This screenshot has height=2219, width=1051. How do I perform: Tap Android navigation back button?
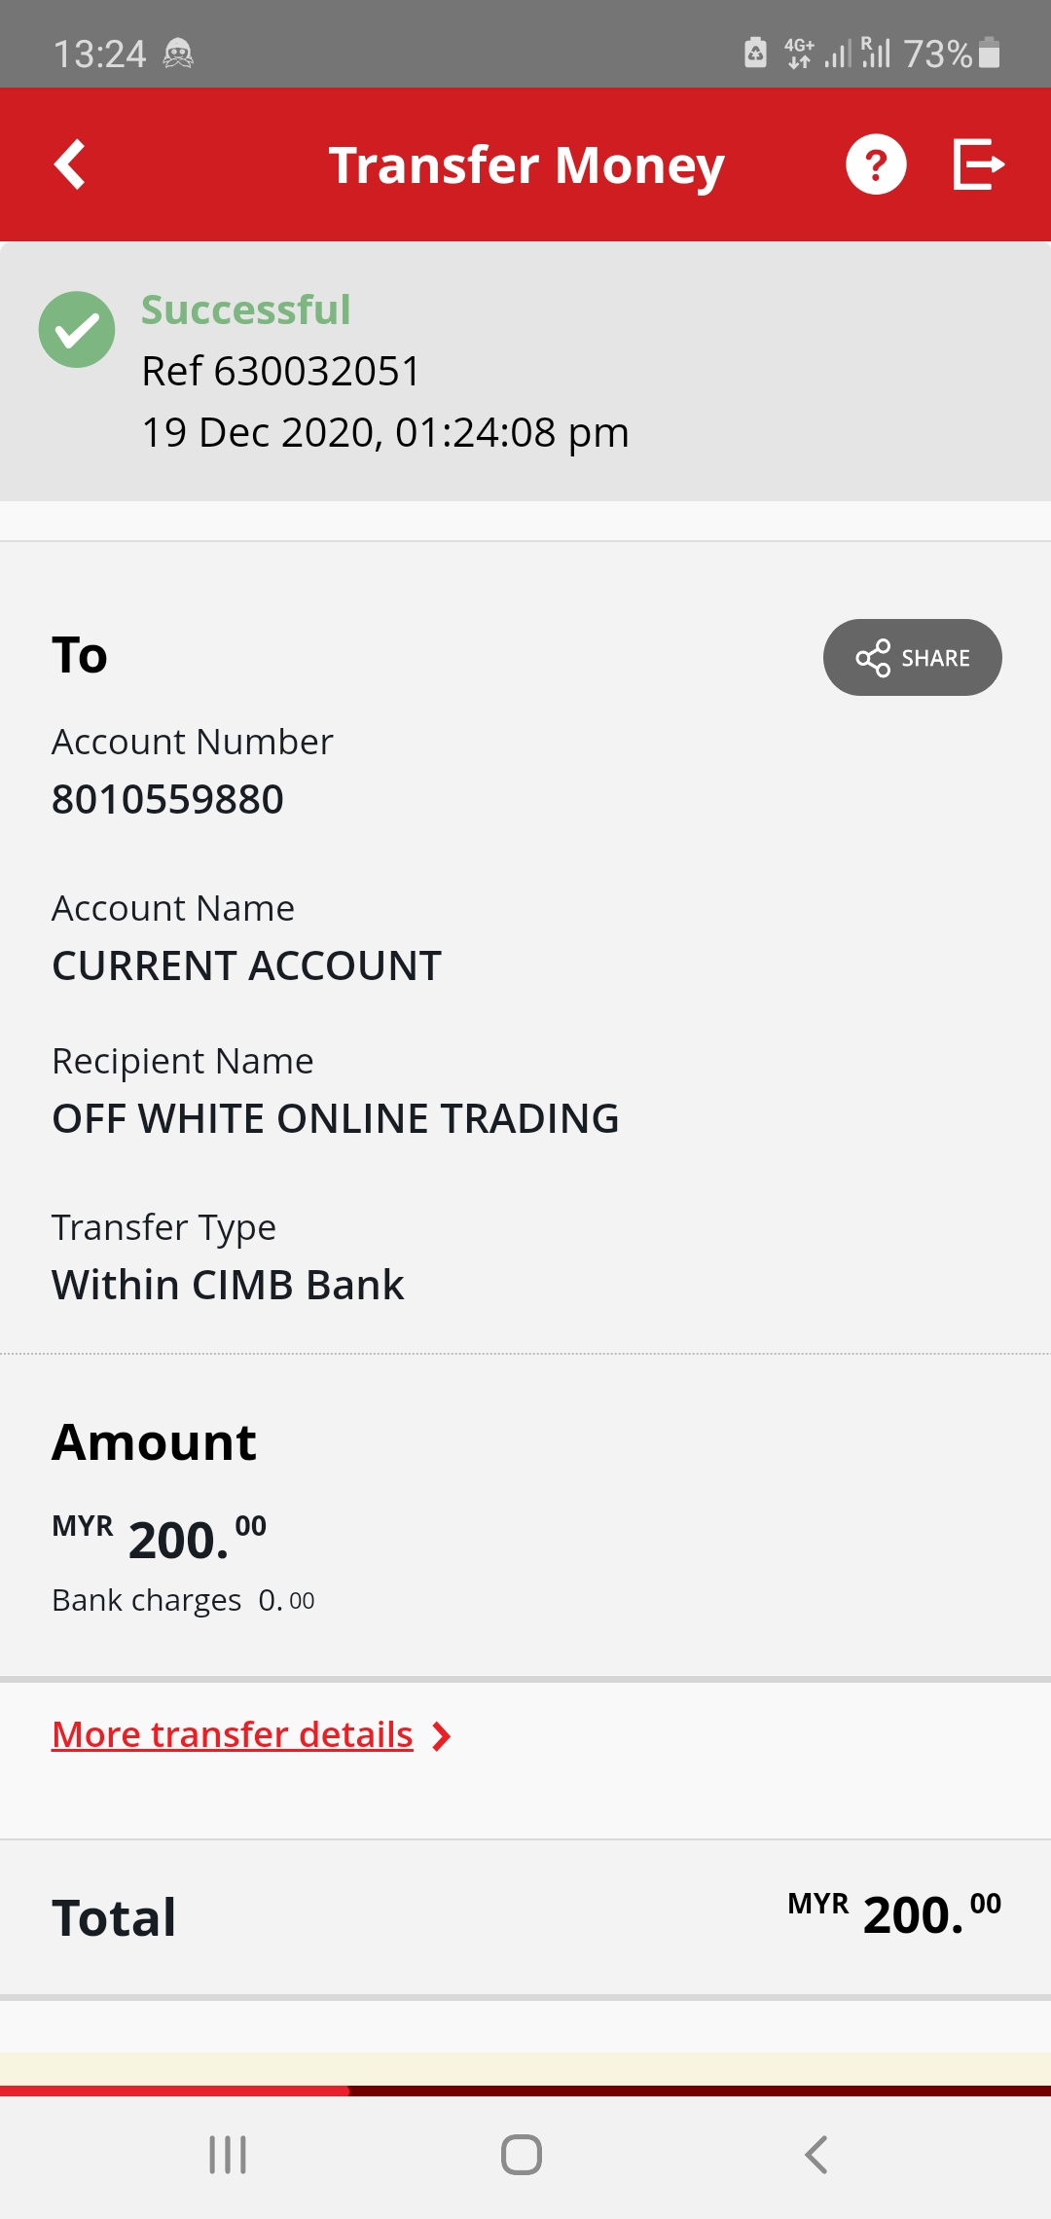(x=816, y=2155)
